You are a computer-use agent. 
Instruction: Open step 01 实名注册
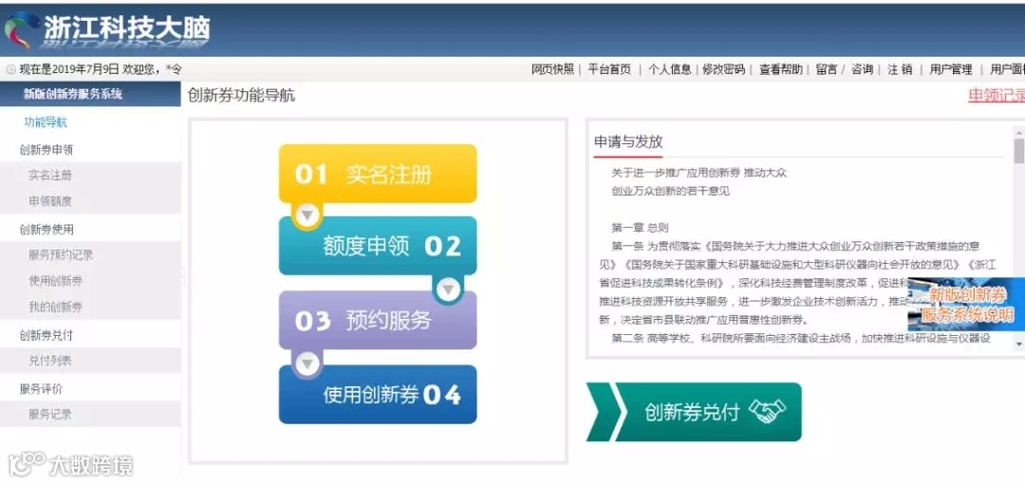(378, 174)
